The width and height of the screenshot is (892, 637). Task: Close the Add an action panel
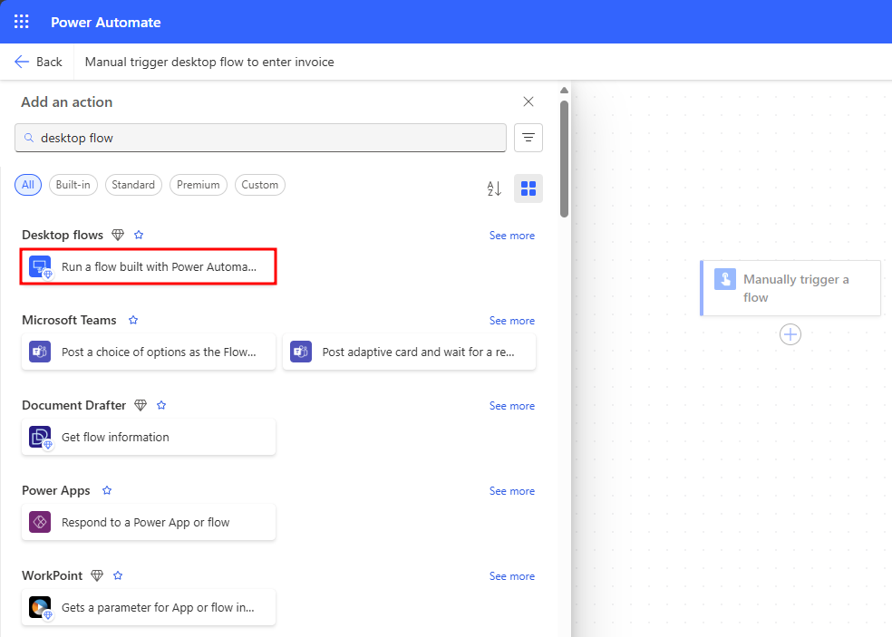point(528,101)
